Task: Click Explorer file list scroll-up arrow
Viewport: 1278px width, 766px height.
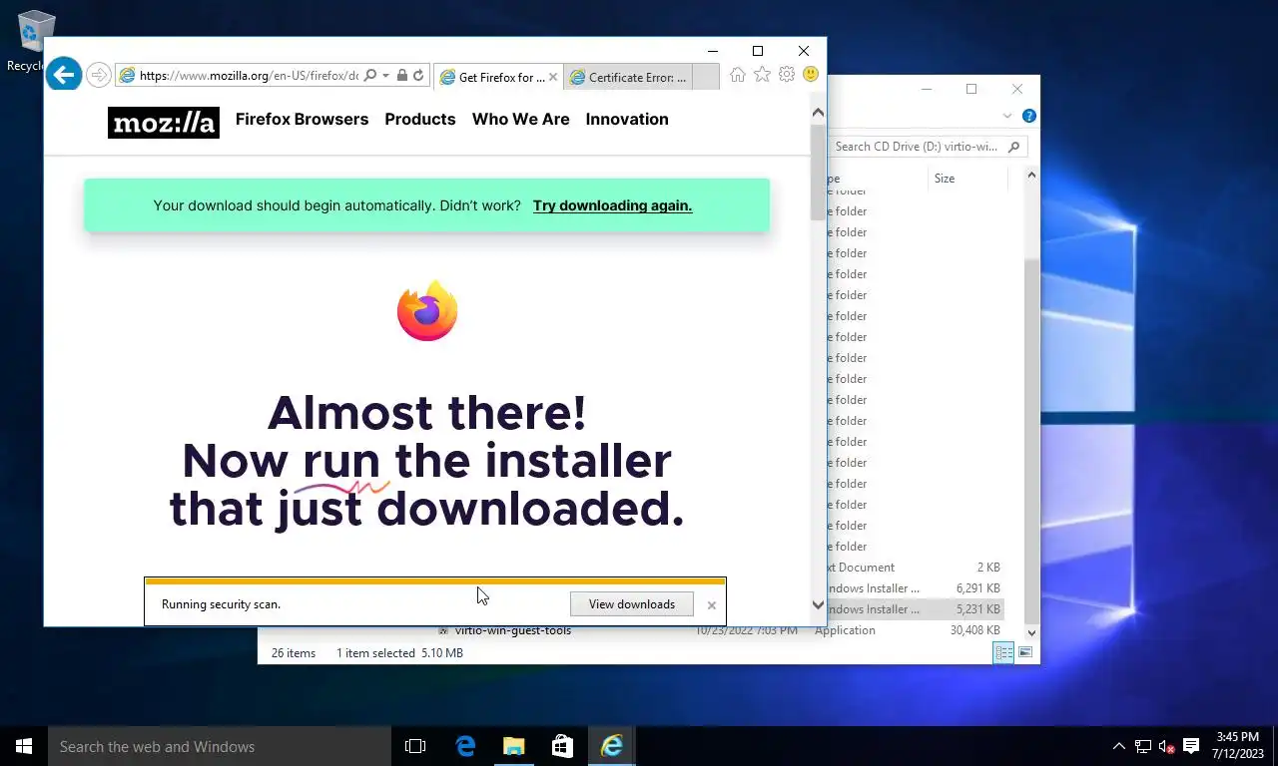Action: pyautogui.click(x=1031, y=176)
